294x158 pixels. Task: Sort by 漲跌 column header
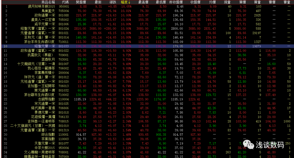point(113,2)
